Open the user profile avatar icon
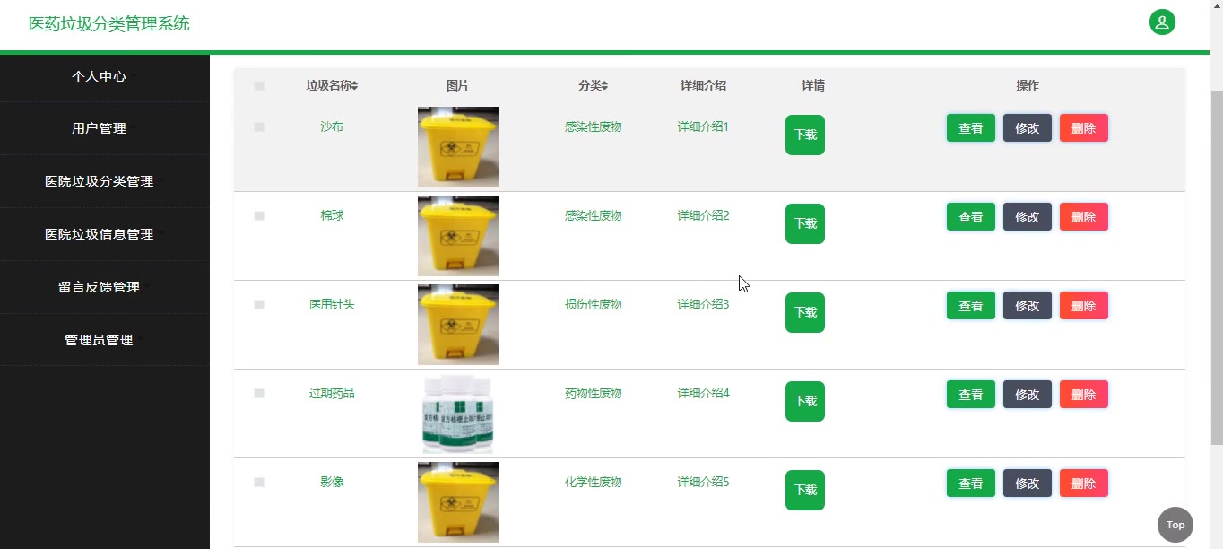 [1162, 22]
